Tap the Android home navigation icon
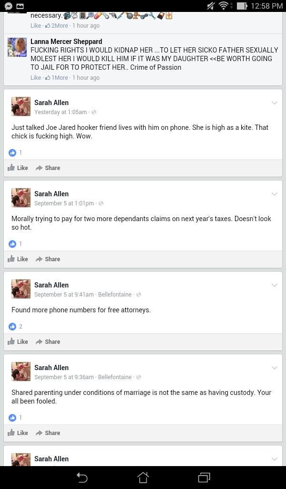Screen dimensions: 286x489 (x=143, y=478)
